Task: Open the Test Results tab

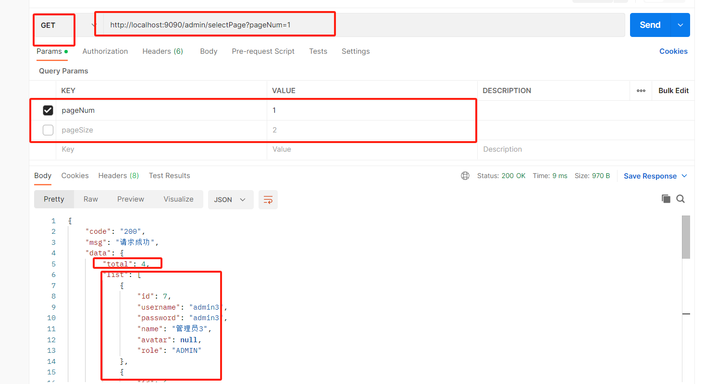Action: 170,176
